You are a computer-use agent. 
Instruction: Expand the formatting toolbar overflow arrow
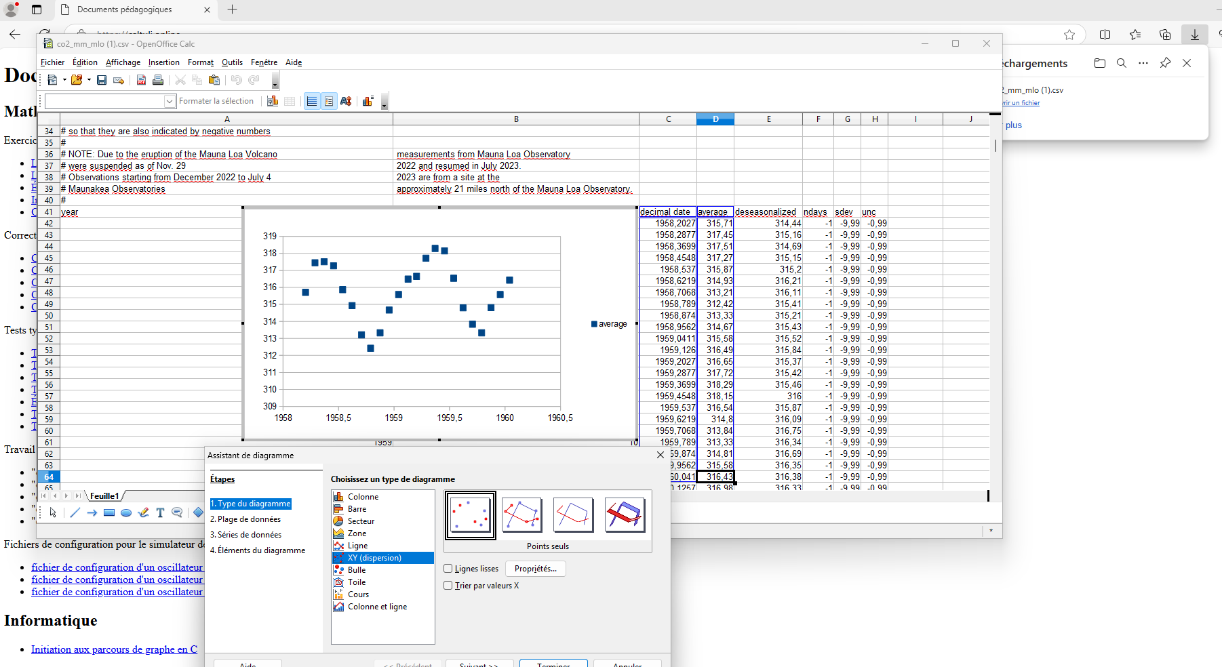coord(385,102)
